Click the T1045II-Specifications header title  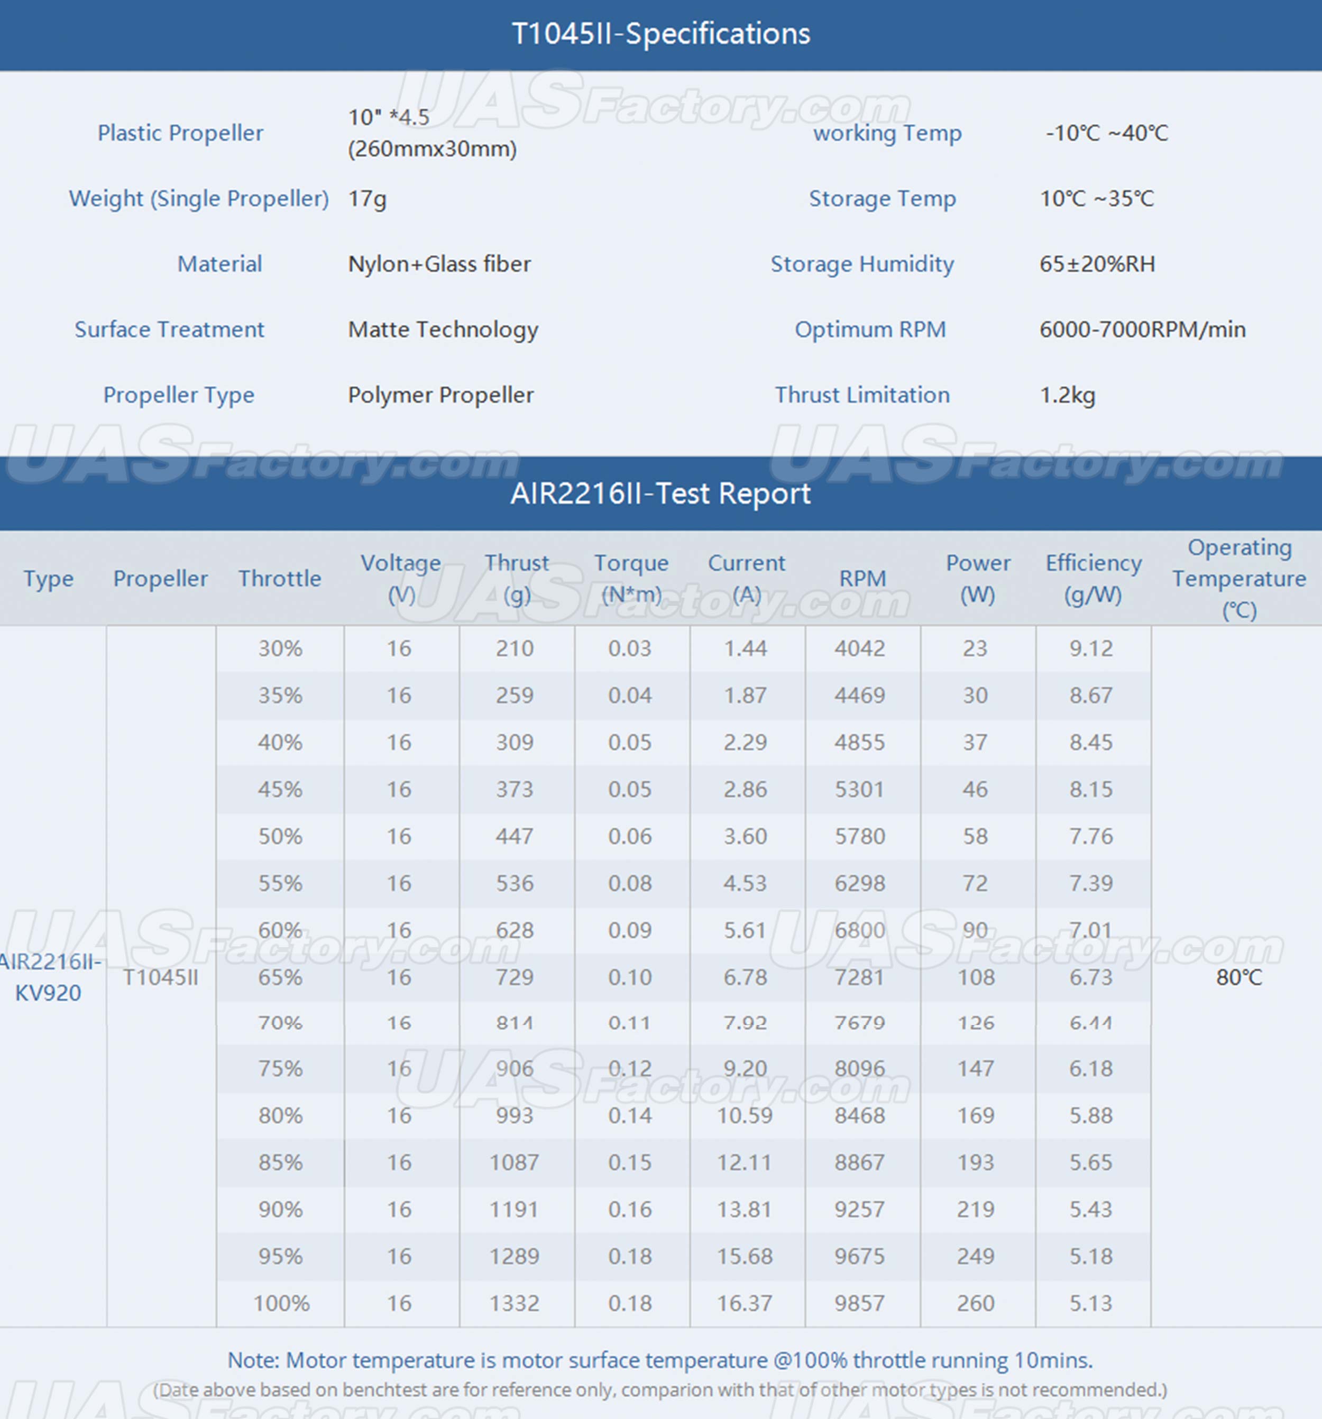[661, 33]
